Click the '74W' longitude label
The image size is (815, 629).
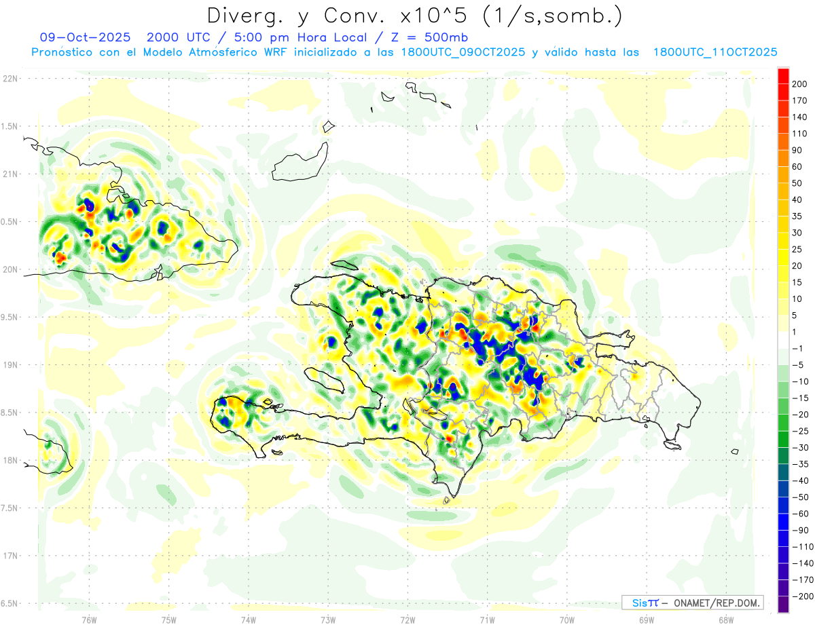(x=249, y=620)
